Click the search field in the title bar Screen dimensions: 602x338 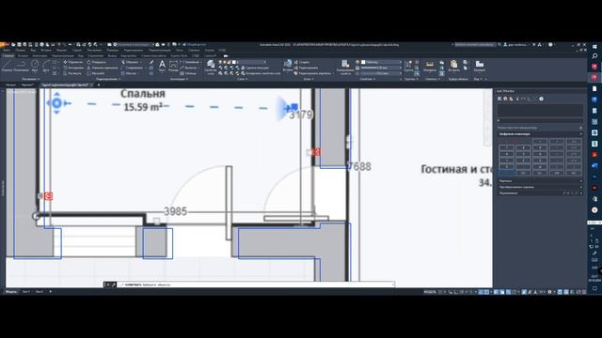[475, 45]
